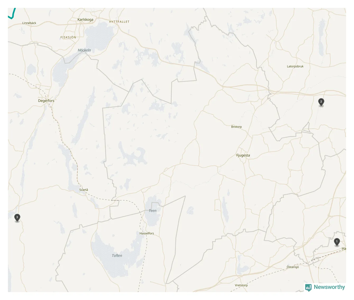Click the Vretstorp place label
This screenshot has height=300, width=354.
click(241, 285)
